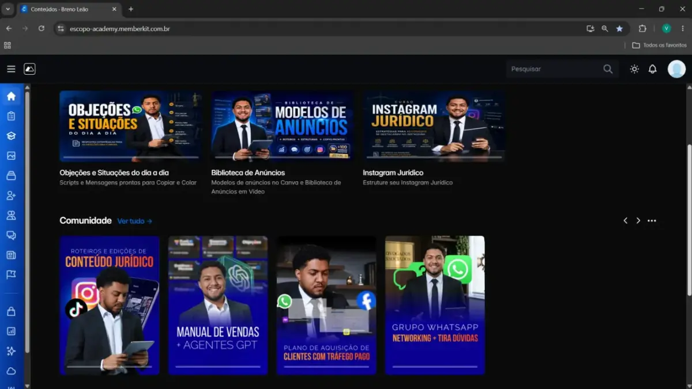Image resolution: width=692 pixels, height=389 pixels.
Task: Open Chrome profile V avatar
Action: 666,29
